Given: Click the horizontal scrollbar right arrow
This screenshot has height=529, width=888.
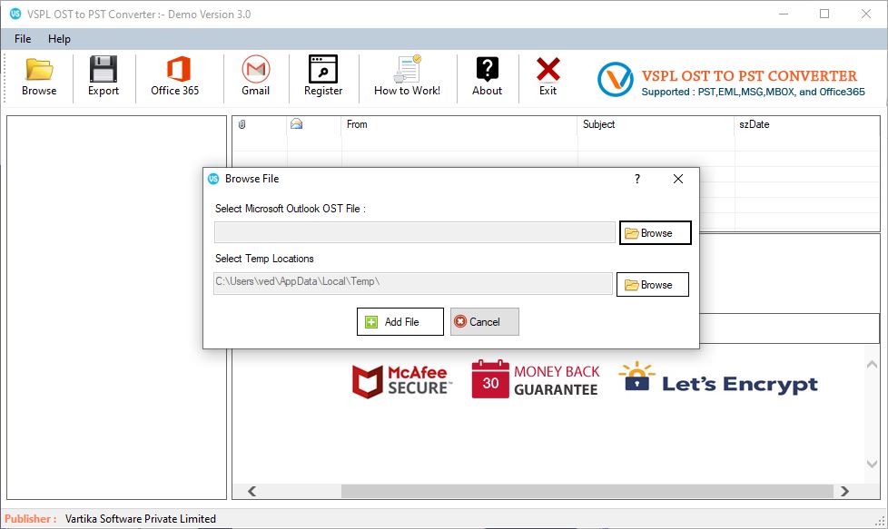Looking at the screenshot, I should (x=845, y=491).
